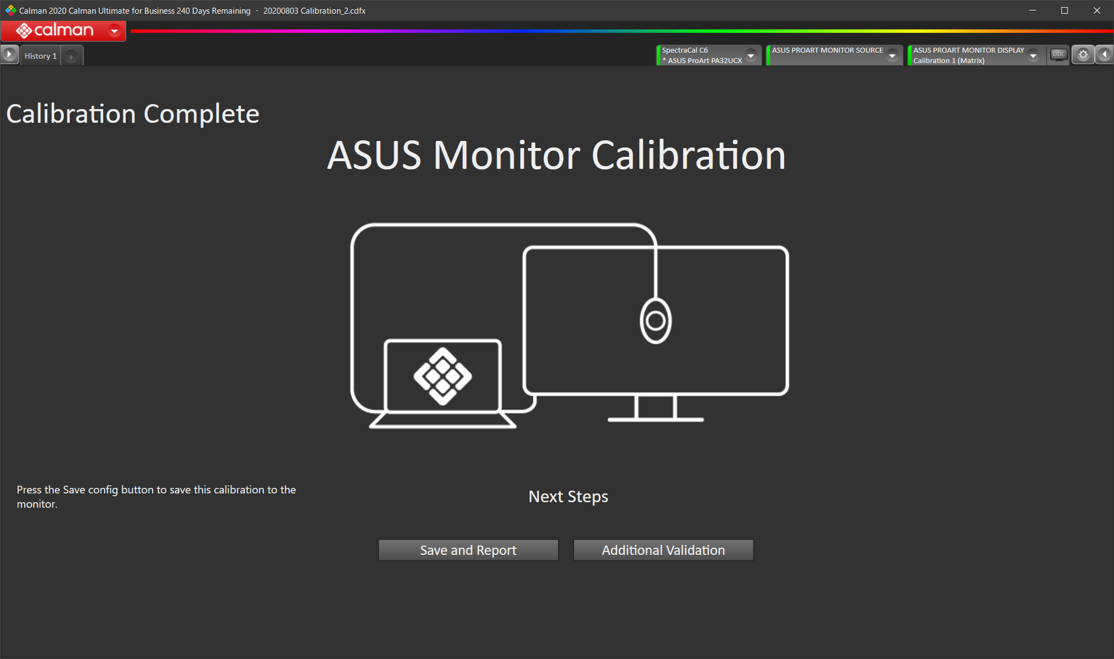Close the Calman window
The height and width of the screenshot is (659, 1114).
click(1097, 10)
